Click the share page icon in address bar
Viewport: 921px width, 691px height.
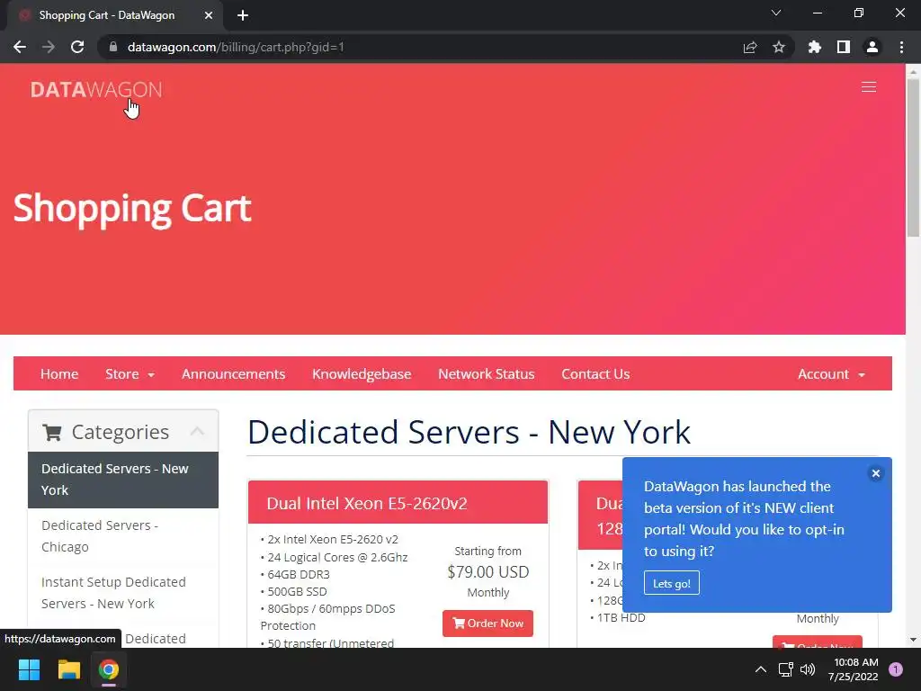click(x=750, y=47)
